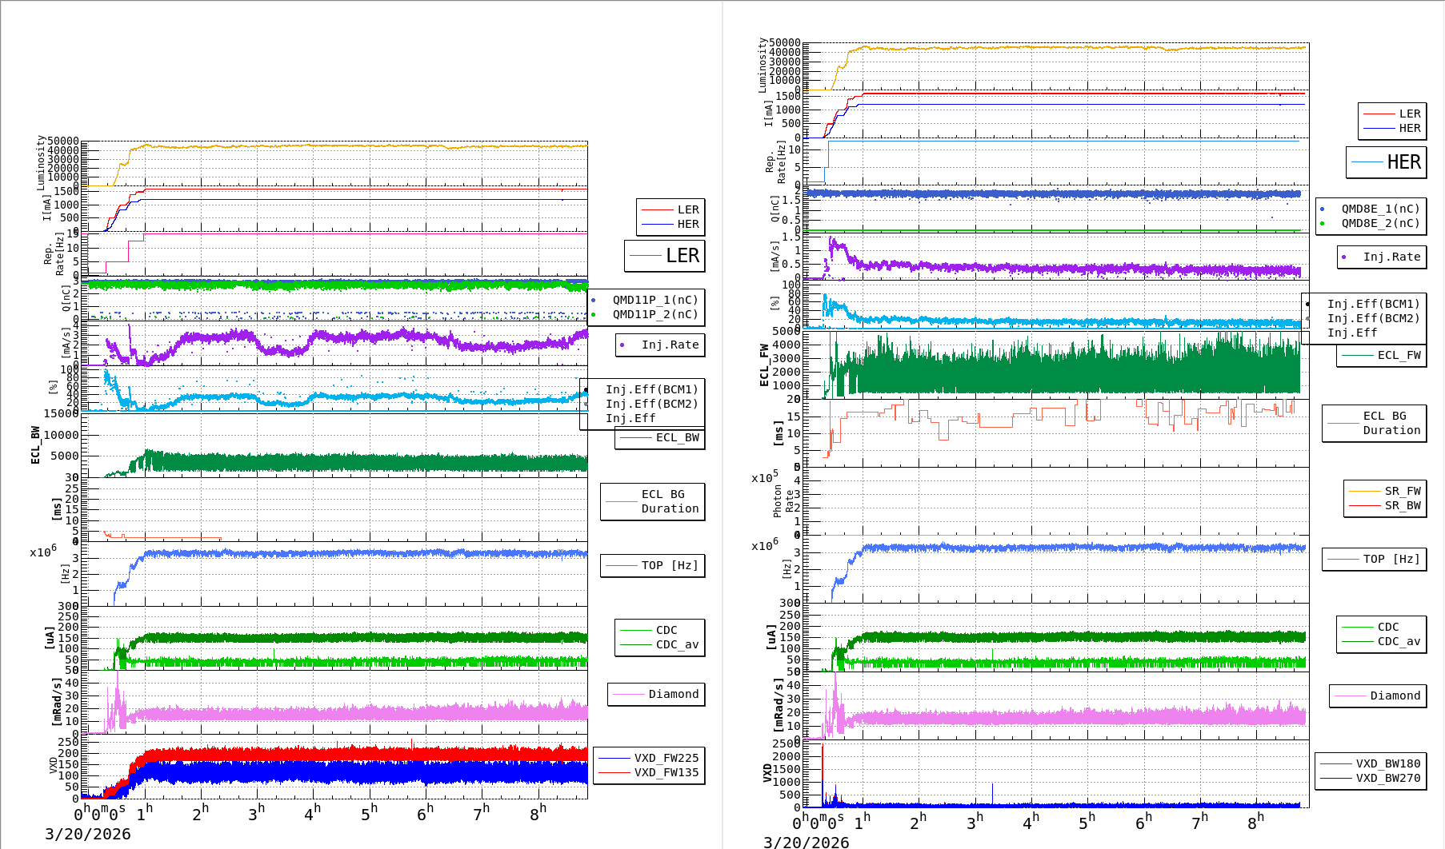
Task: Click the SR_BW legend entry
Action: (1402, 505)
